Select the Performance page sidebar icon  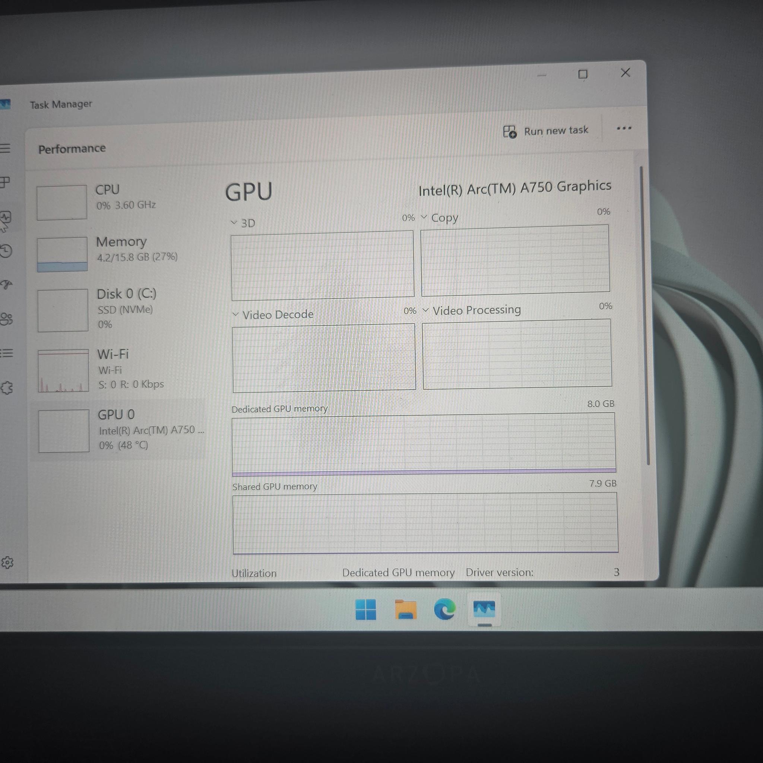point(6,217)
